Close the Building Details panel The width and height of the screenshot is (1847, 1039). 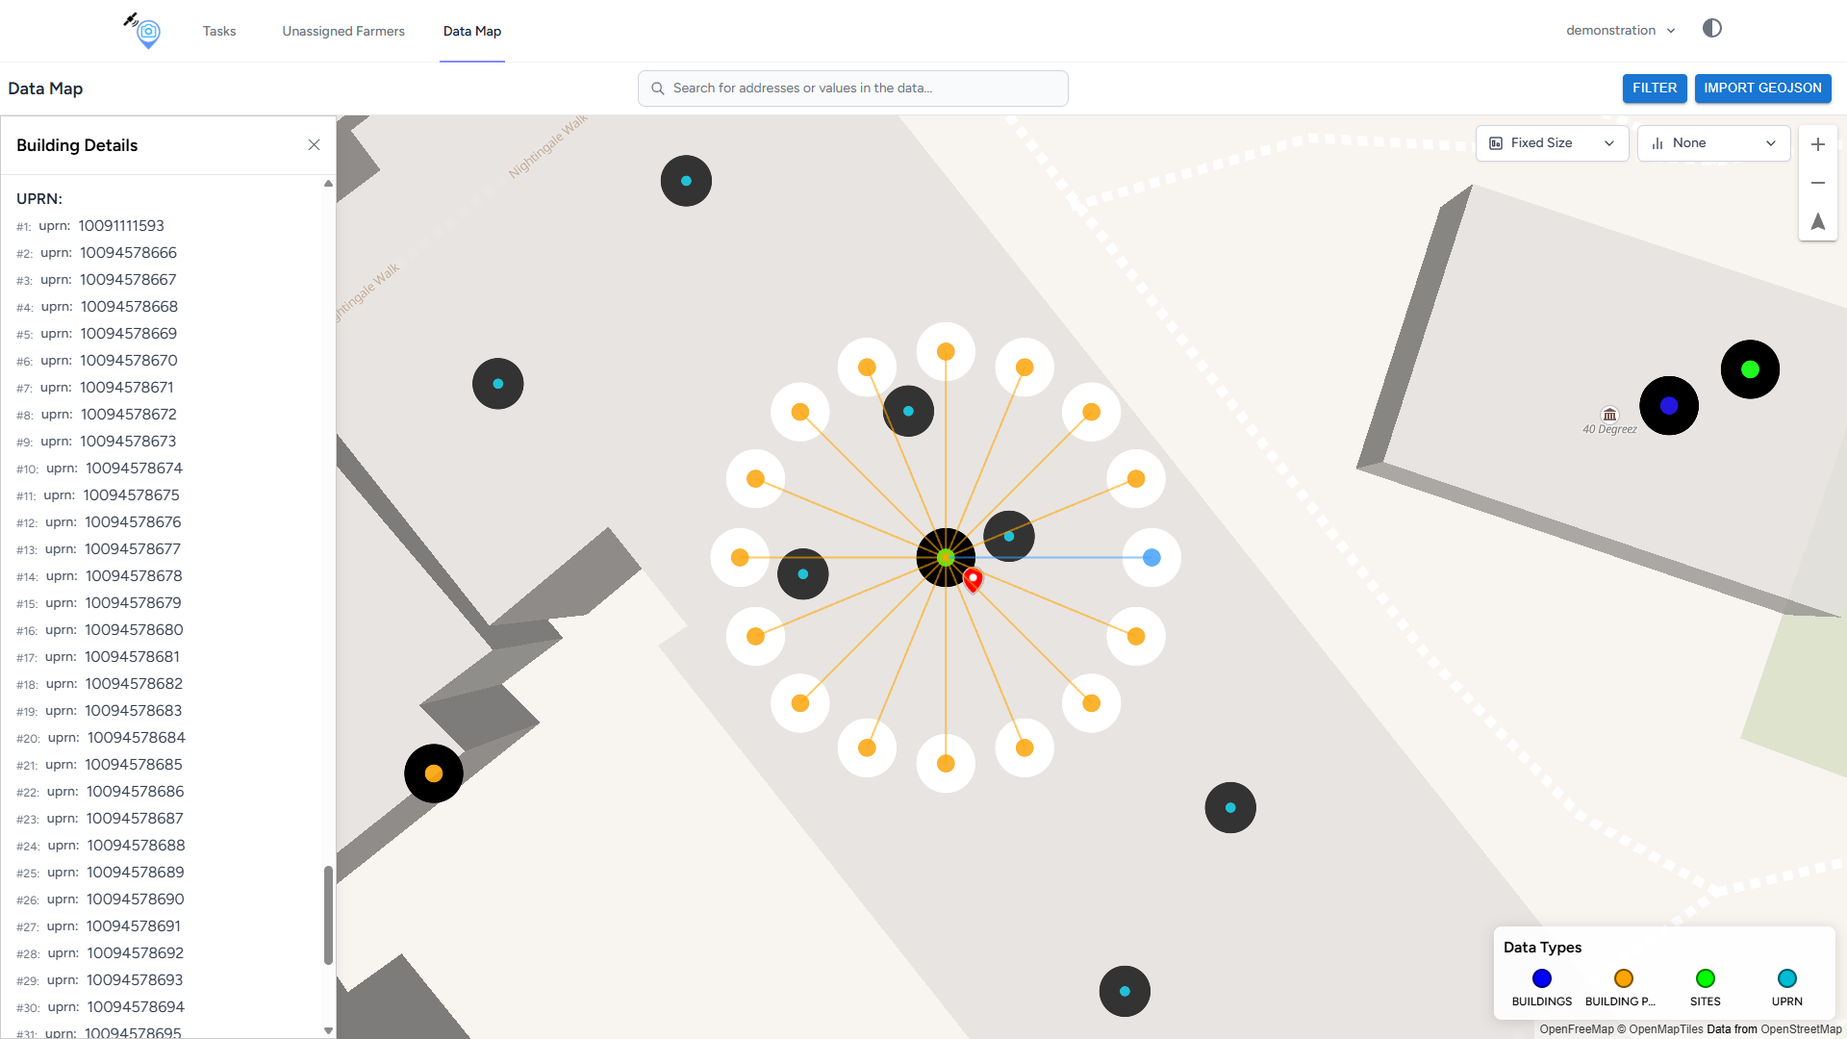[314, 145]
